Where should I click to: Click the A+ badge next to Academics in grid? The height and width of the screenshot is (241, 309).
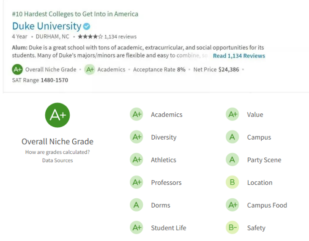tap(137, 115)
